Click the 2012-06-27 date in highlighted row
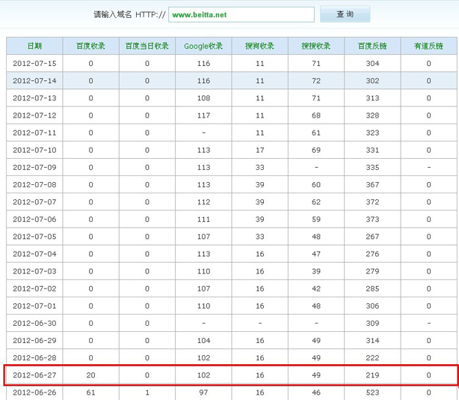 [34, 375]
